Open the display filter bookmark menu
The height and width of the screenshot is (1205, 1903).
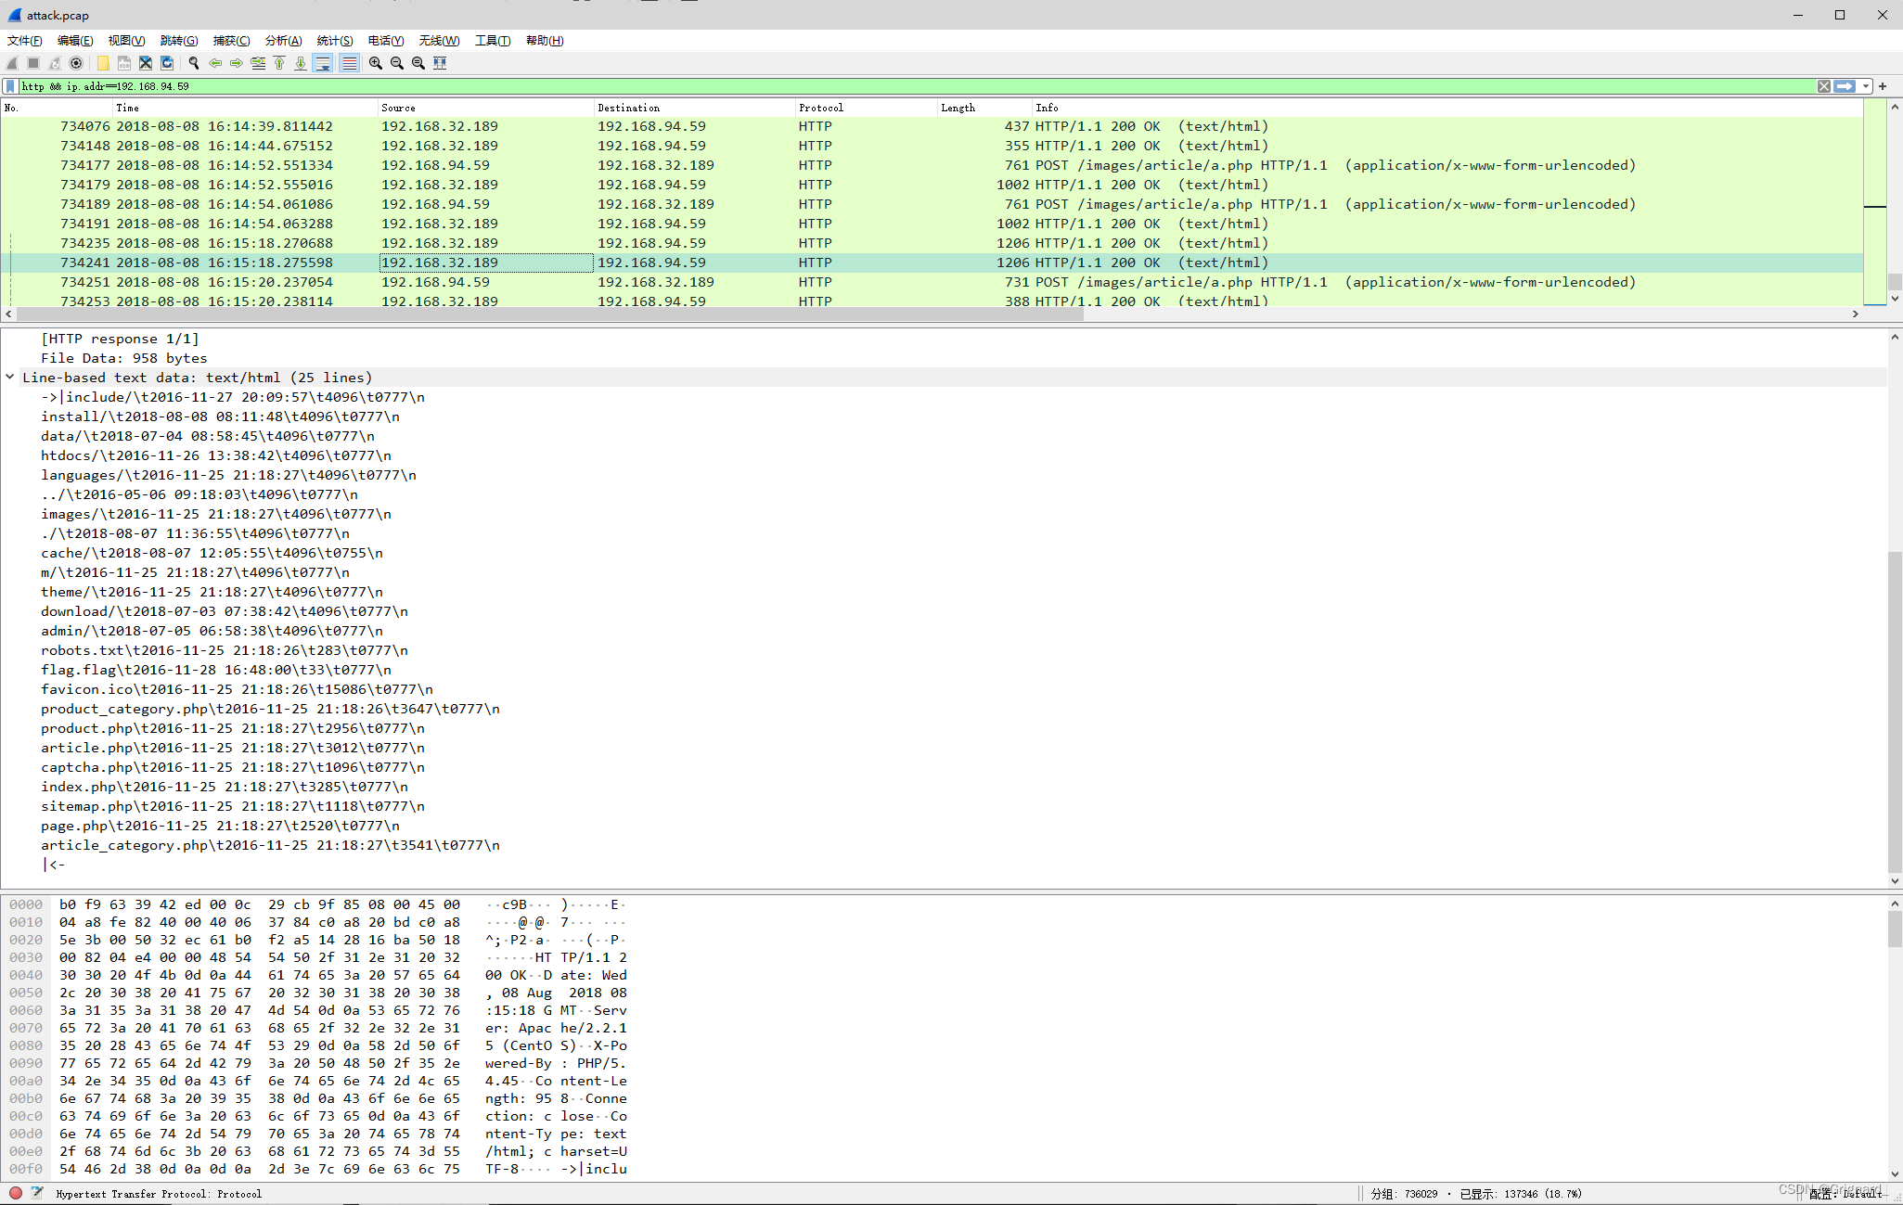(x=10, y=86)
